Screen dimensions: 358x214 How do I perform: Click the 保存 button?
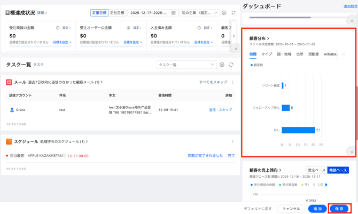point(339,209)
